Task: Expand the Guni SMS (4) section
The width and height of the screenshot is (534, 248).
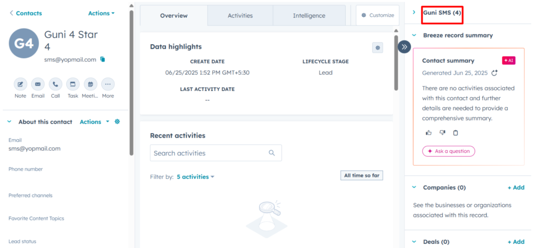Action: coord(414,12)
